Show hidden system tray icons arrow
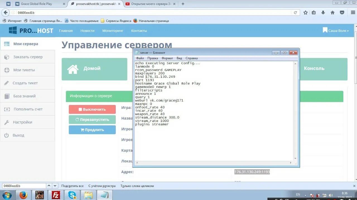Image resolution: width=357 pixels, height=200 pixels. 306,195
